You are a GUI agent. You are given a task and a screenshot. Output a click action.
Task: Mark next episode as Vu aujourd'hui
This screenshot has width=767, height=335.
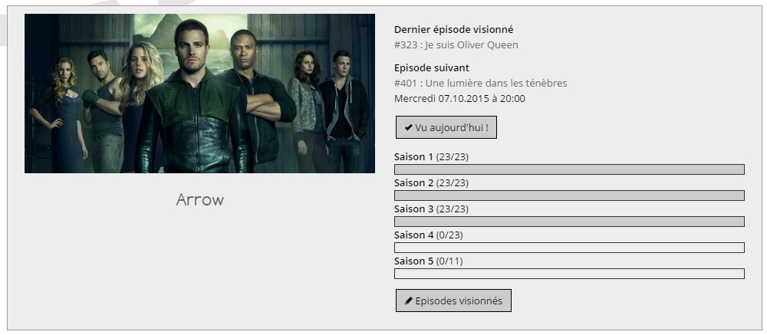click(x=446, y=127)
